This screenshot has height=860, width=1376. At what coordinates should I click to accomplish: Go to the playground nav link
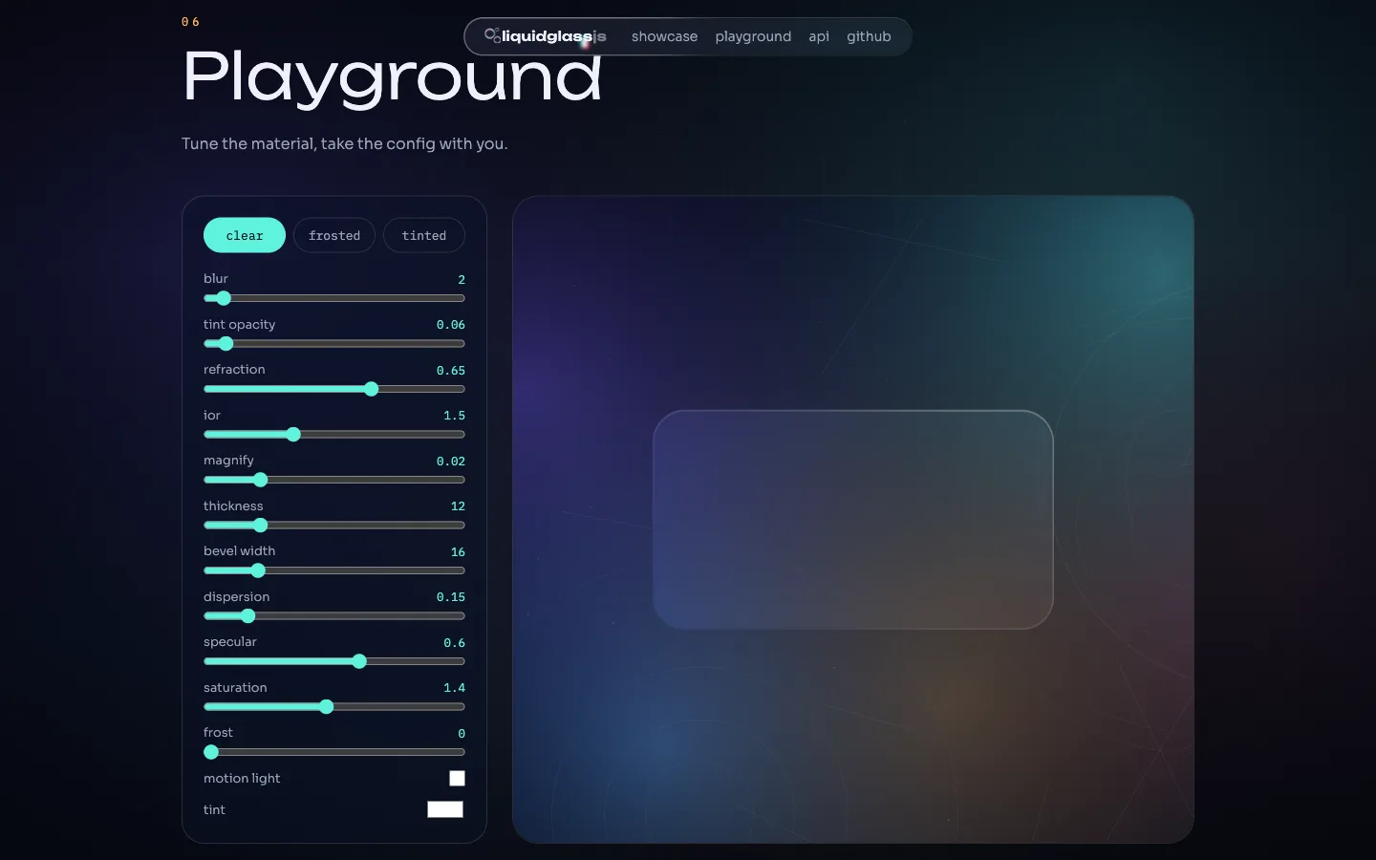coord(753,36)
